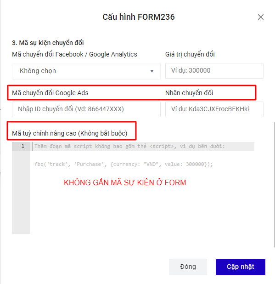Close the Cấu hình FORM236 dialog
275x284 pixels.
[260, 17]
